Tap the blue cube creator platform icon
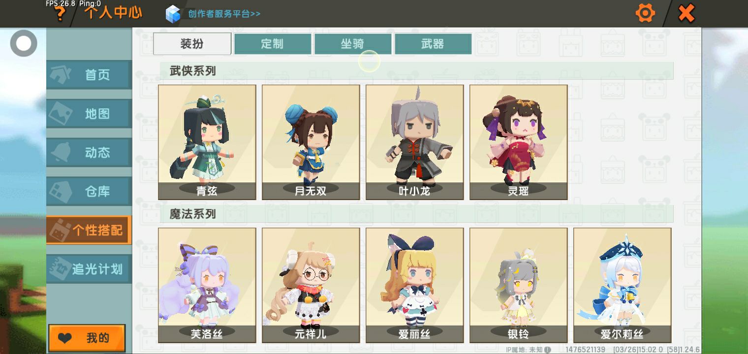This screenshot has height=354, width=748. point(173,14)
